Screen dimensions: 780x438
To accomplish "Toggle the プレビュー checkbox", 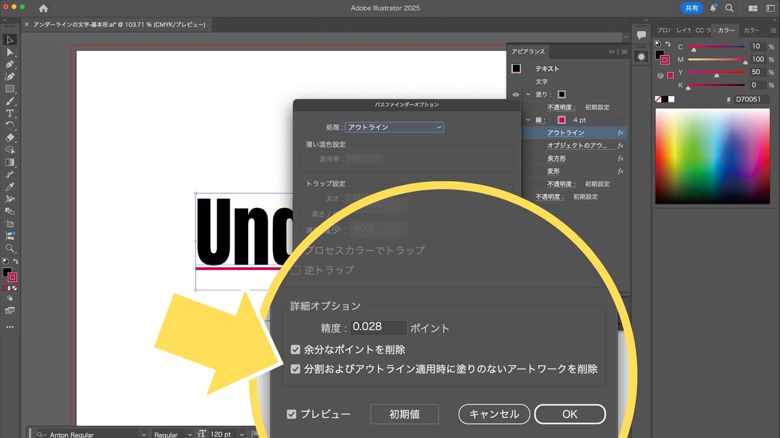I will (292, 414).
